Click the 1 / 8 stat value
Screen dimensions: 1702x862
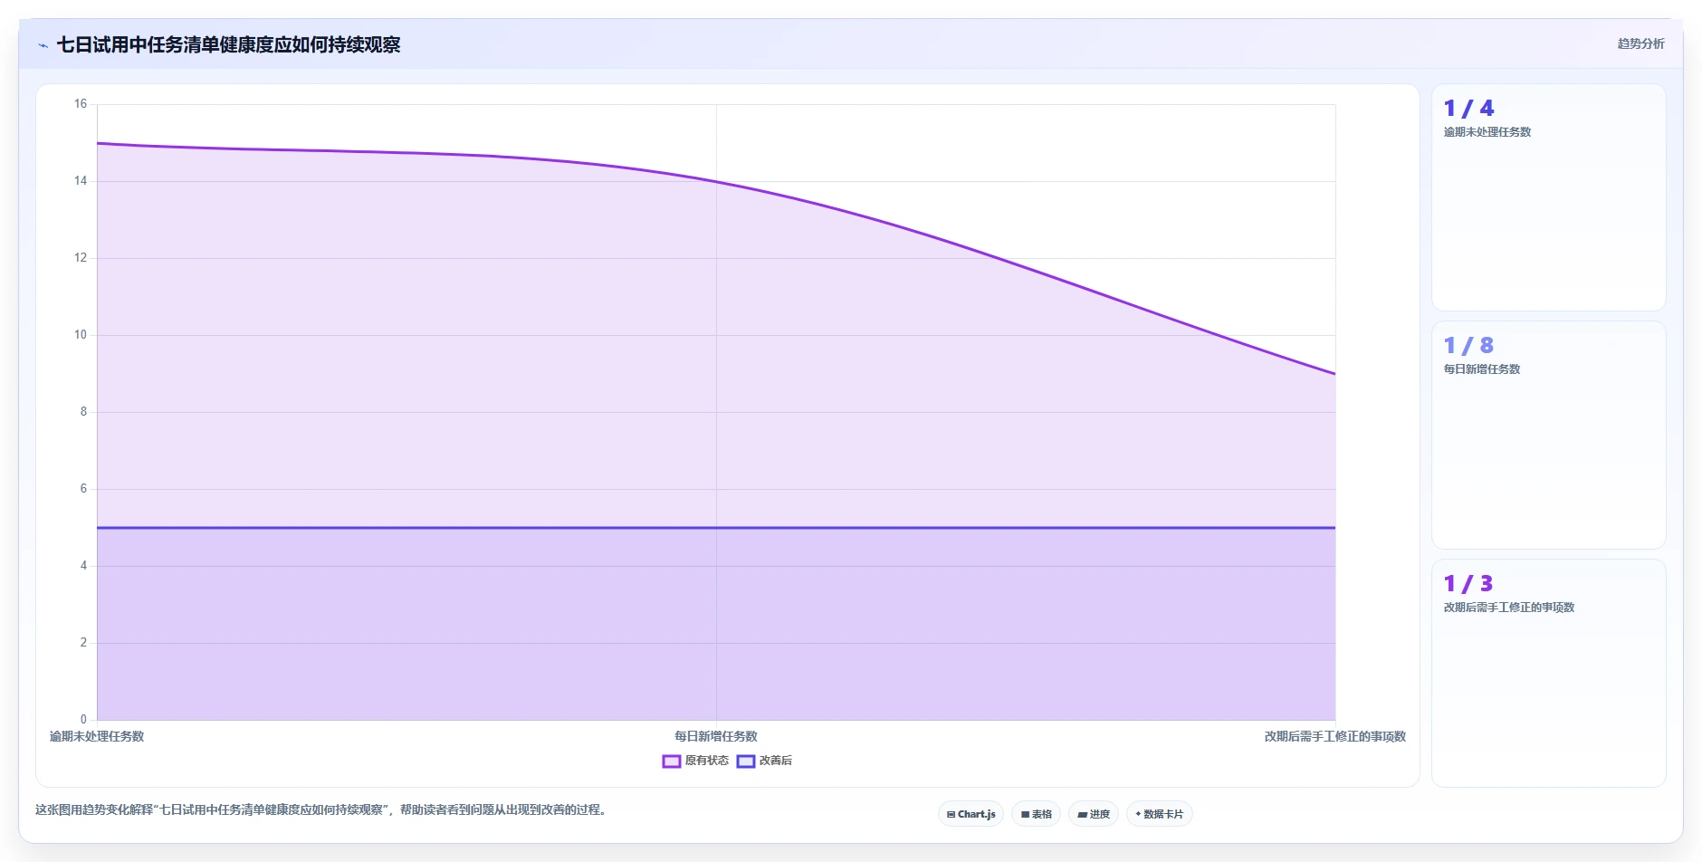[x=1468, y=346]
